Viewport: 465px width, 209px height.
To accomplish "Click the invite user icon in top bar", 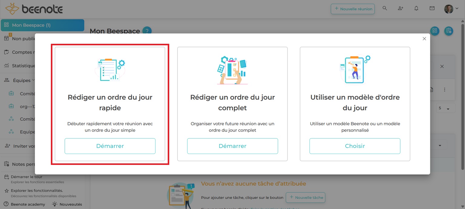I will coord(401,8).
